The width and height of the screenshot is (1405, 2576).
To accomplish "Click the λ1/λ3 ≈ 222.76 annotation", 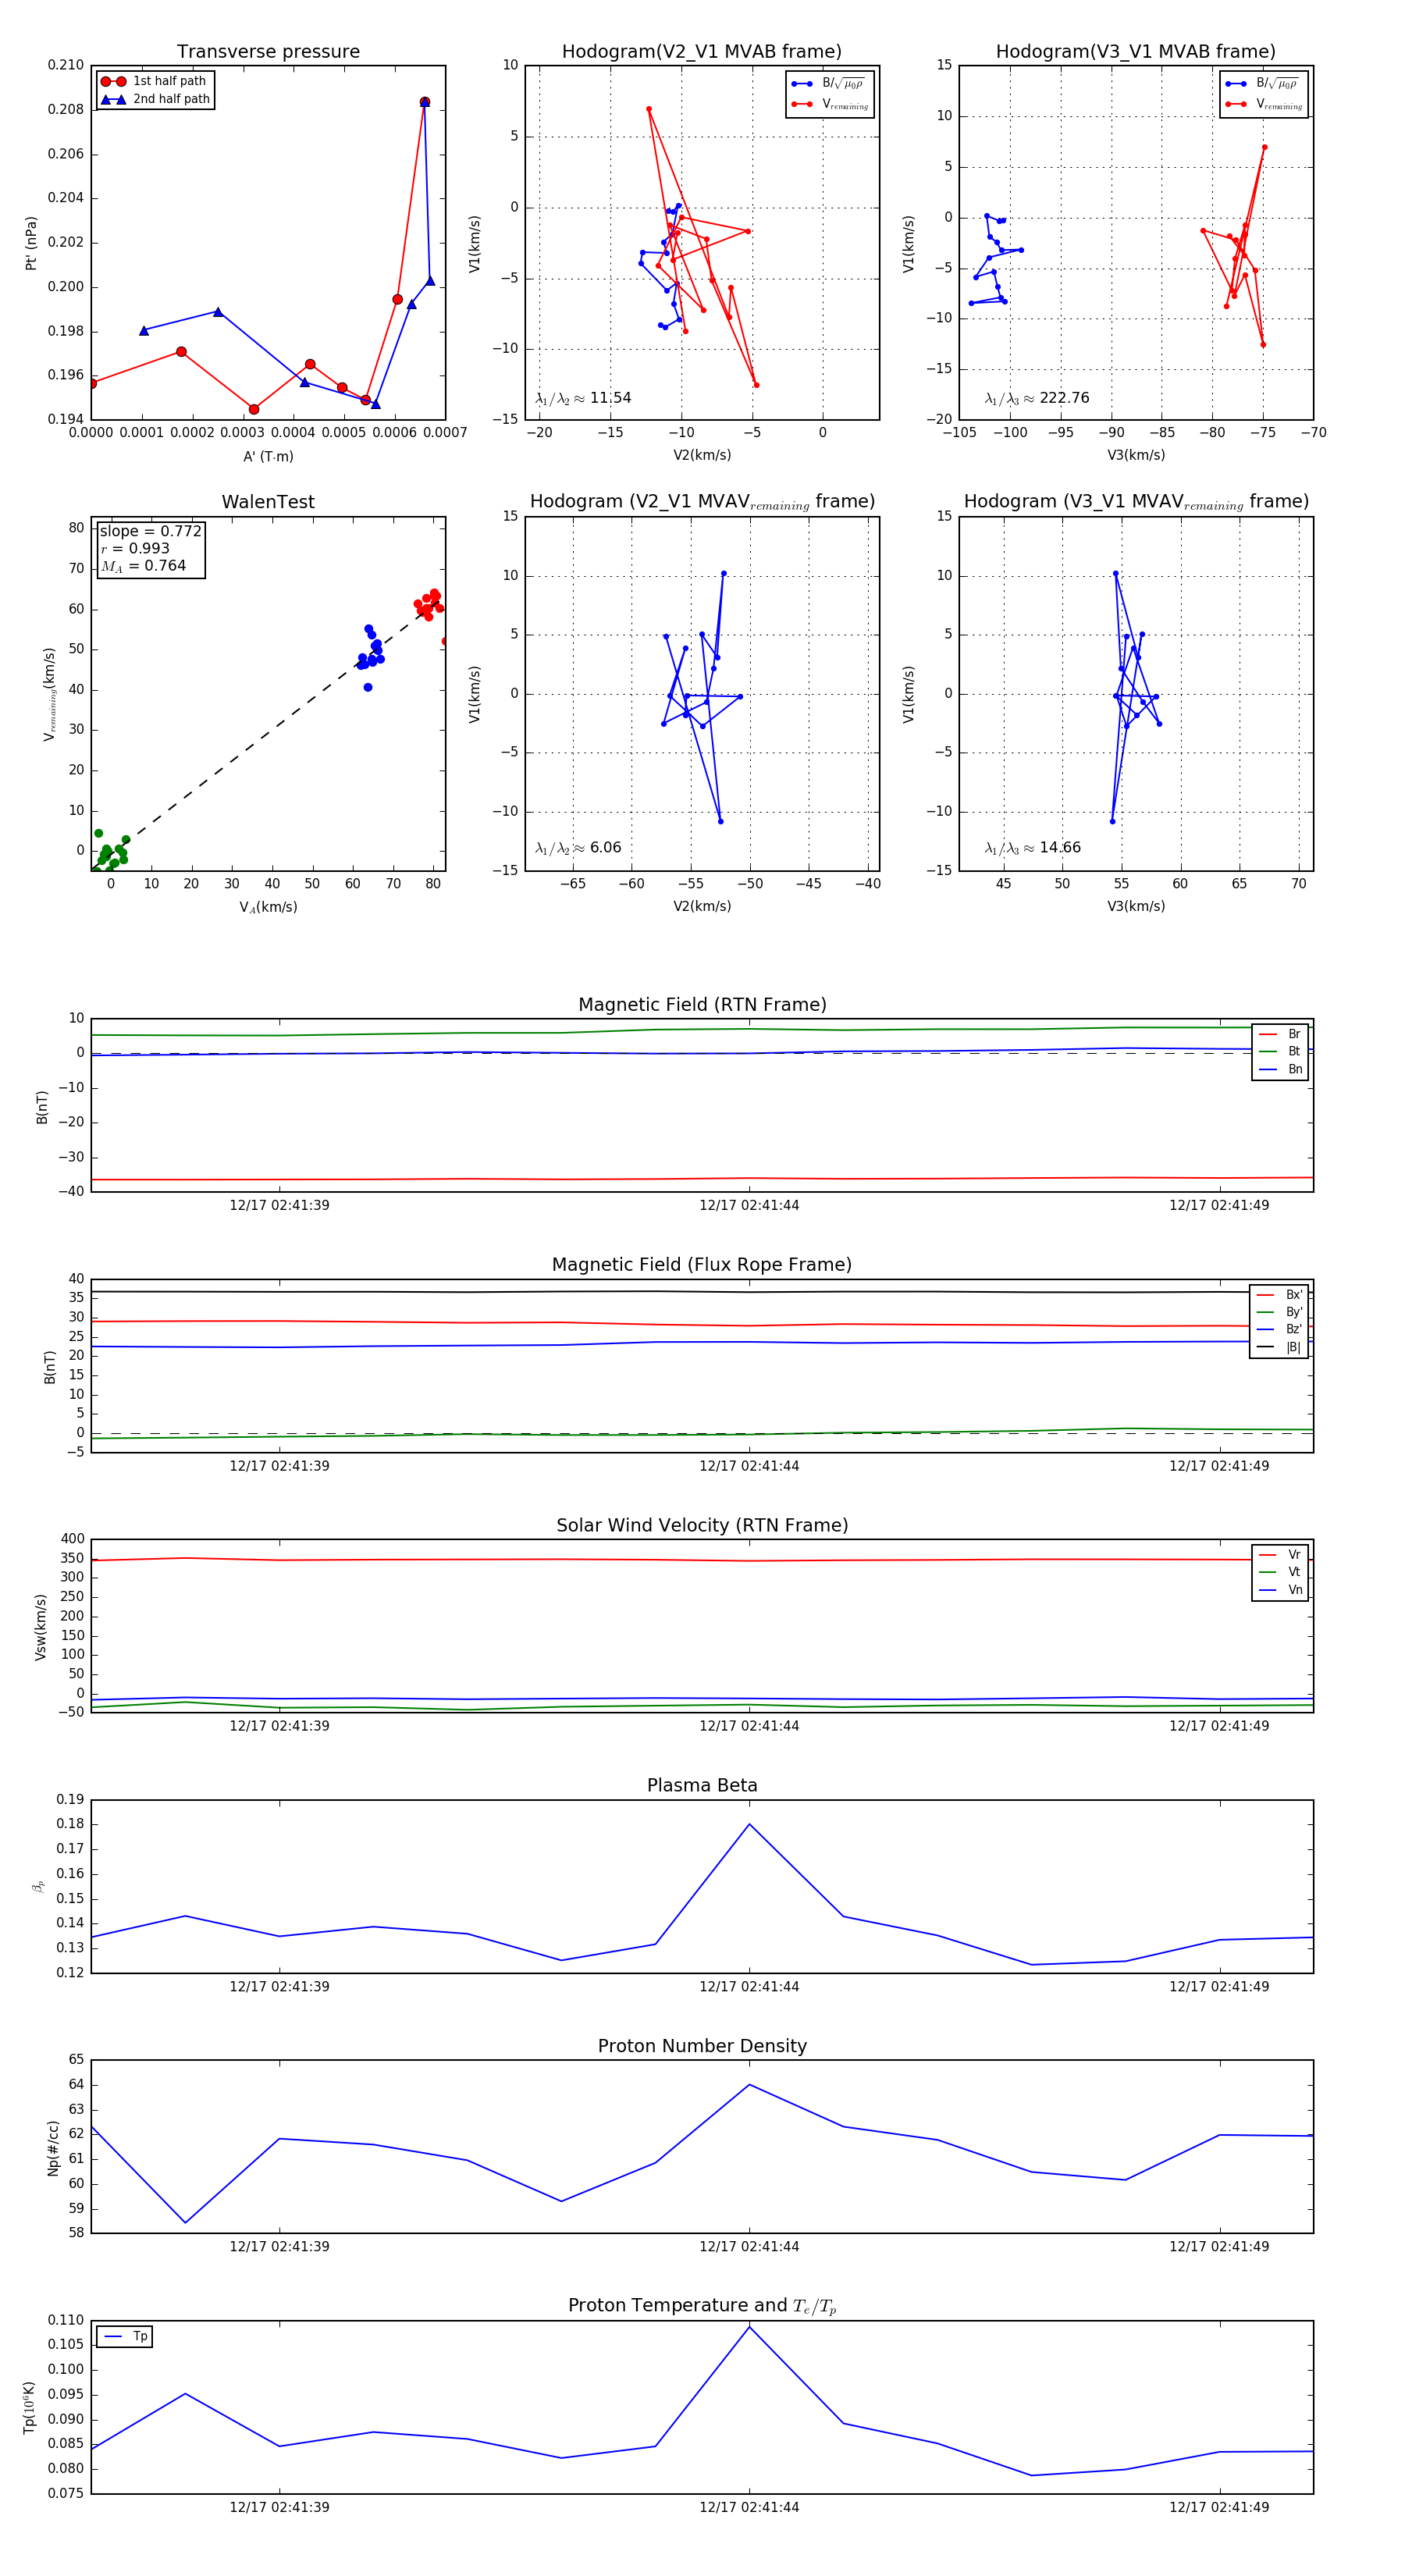I will (1036, 398).
